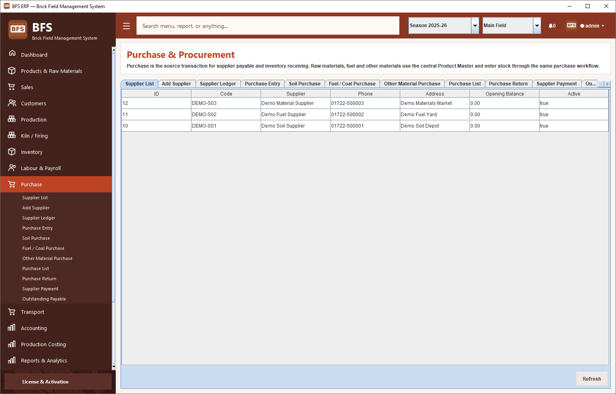Click the Demo Materials Market address cell

435,103
